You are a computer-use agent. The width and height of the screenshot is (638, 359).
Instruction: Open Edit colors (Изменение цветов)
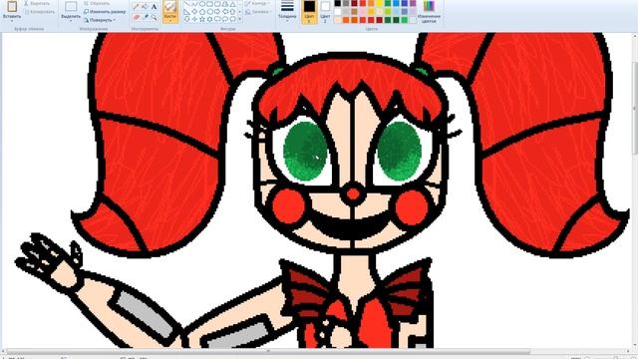point(429,11)
